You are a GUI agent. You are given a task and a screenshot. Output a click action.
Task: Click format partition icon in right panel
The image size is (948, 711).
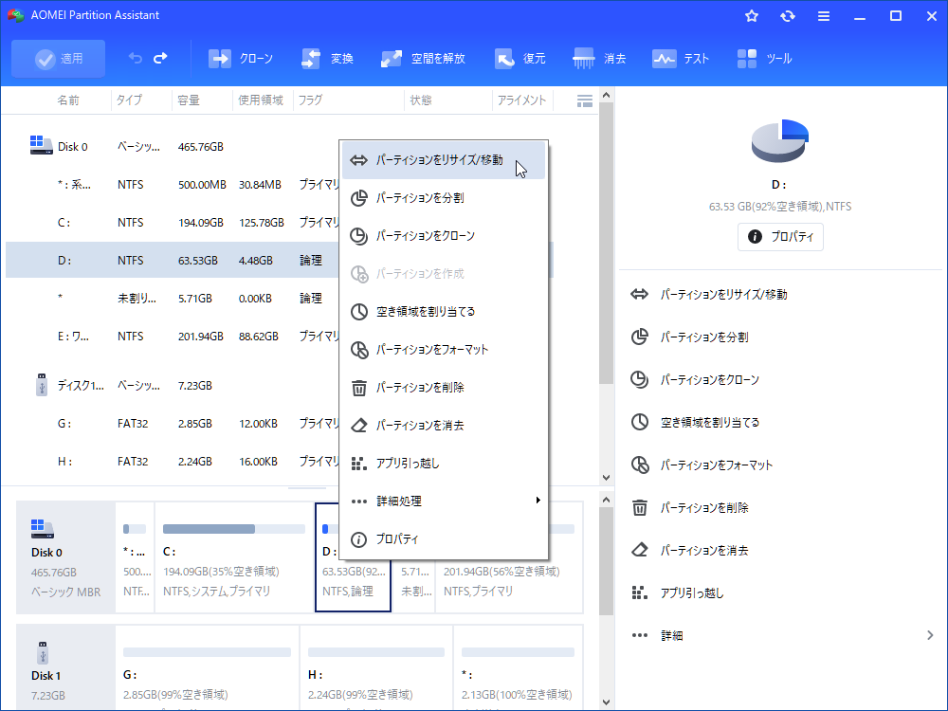tap(640, 465)
